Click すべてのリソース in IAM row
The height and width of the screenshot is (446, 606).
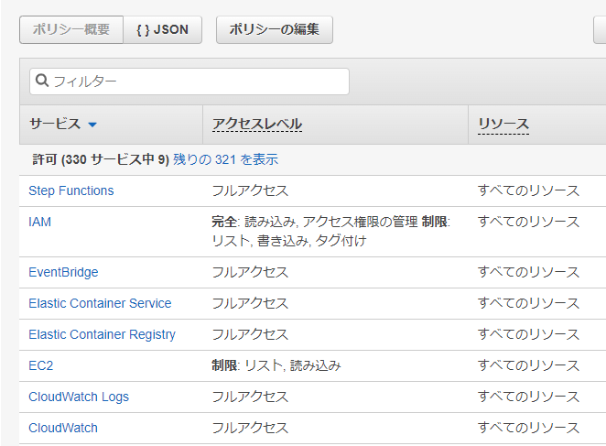528,222
